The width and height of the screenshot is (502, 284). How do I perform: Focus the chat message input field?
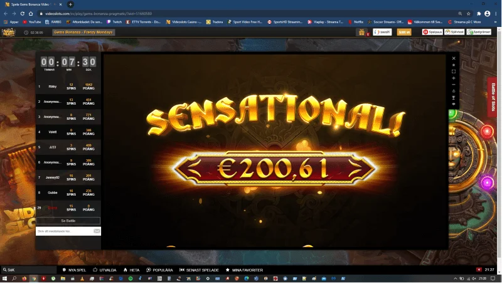click(x=65, y=231)
